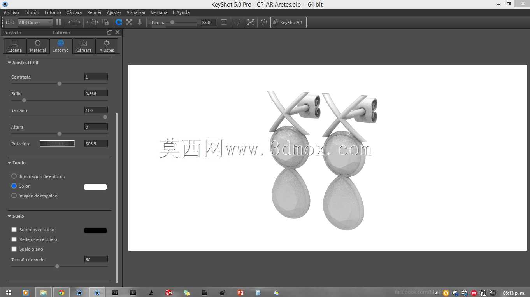Click the Tamaño de suelo slider handle
Screen dimensions: 530x297
57,266
